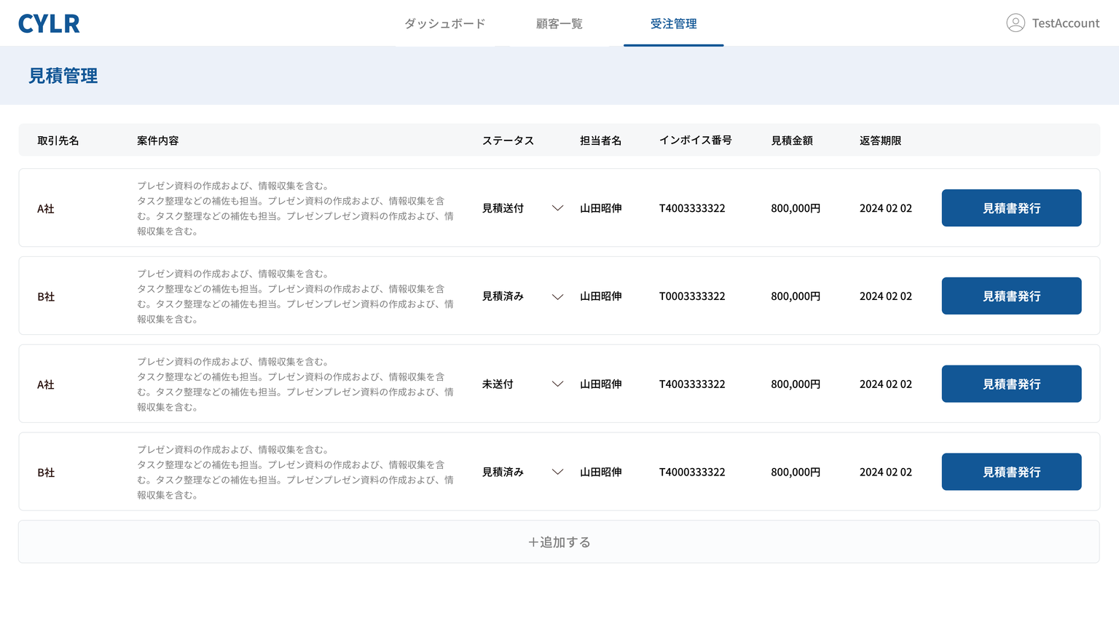Open status dropdown in the T0003333322 row
Image resolution: width=1119 pixels, height=629 pixels.
558,296
